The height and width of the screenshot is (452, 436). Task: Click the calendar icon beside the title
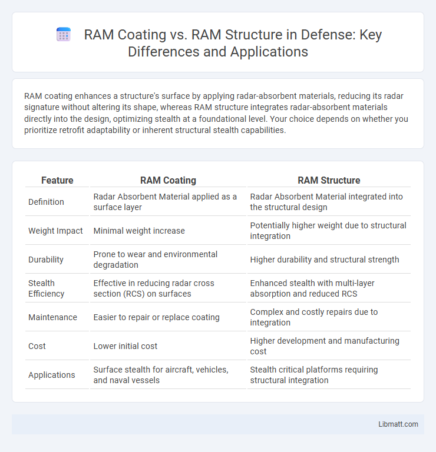[x=64, y=34]
